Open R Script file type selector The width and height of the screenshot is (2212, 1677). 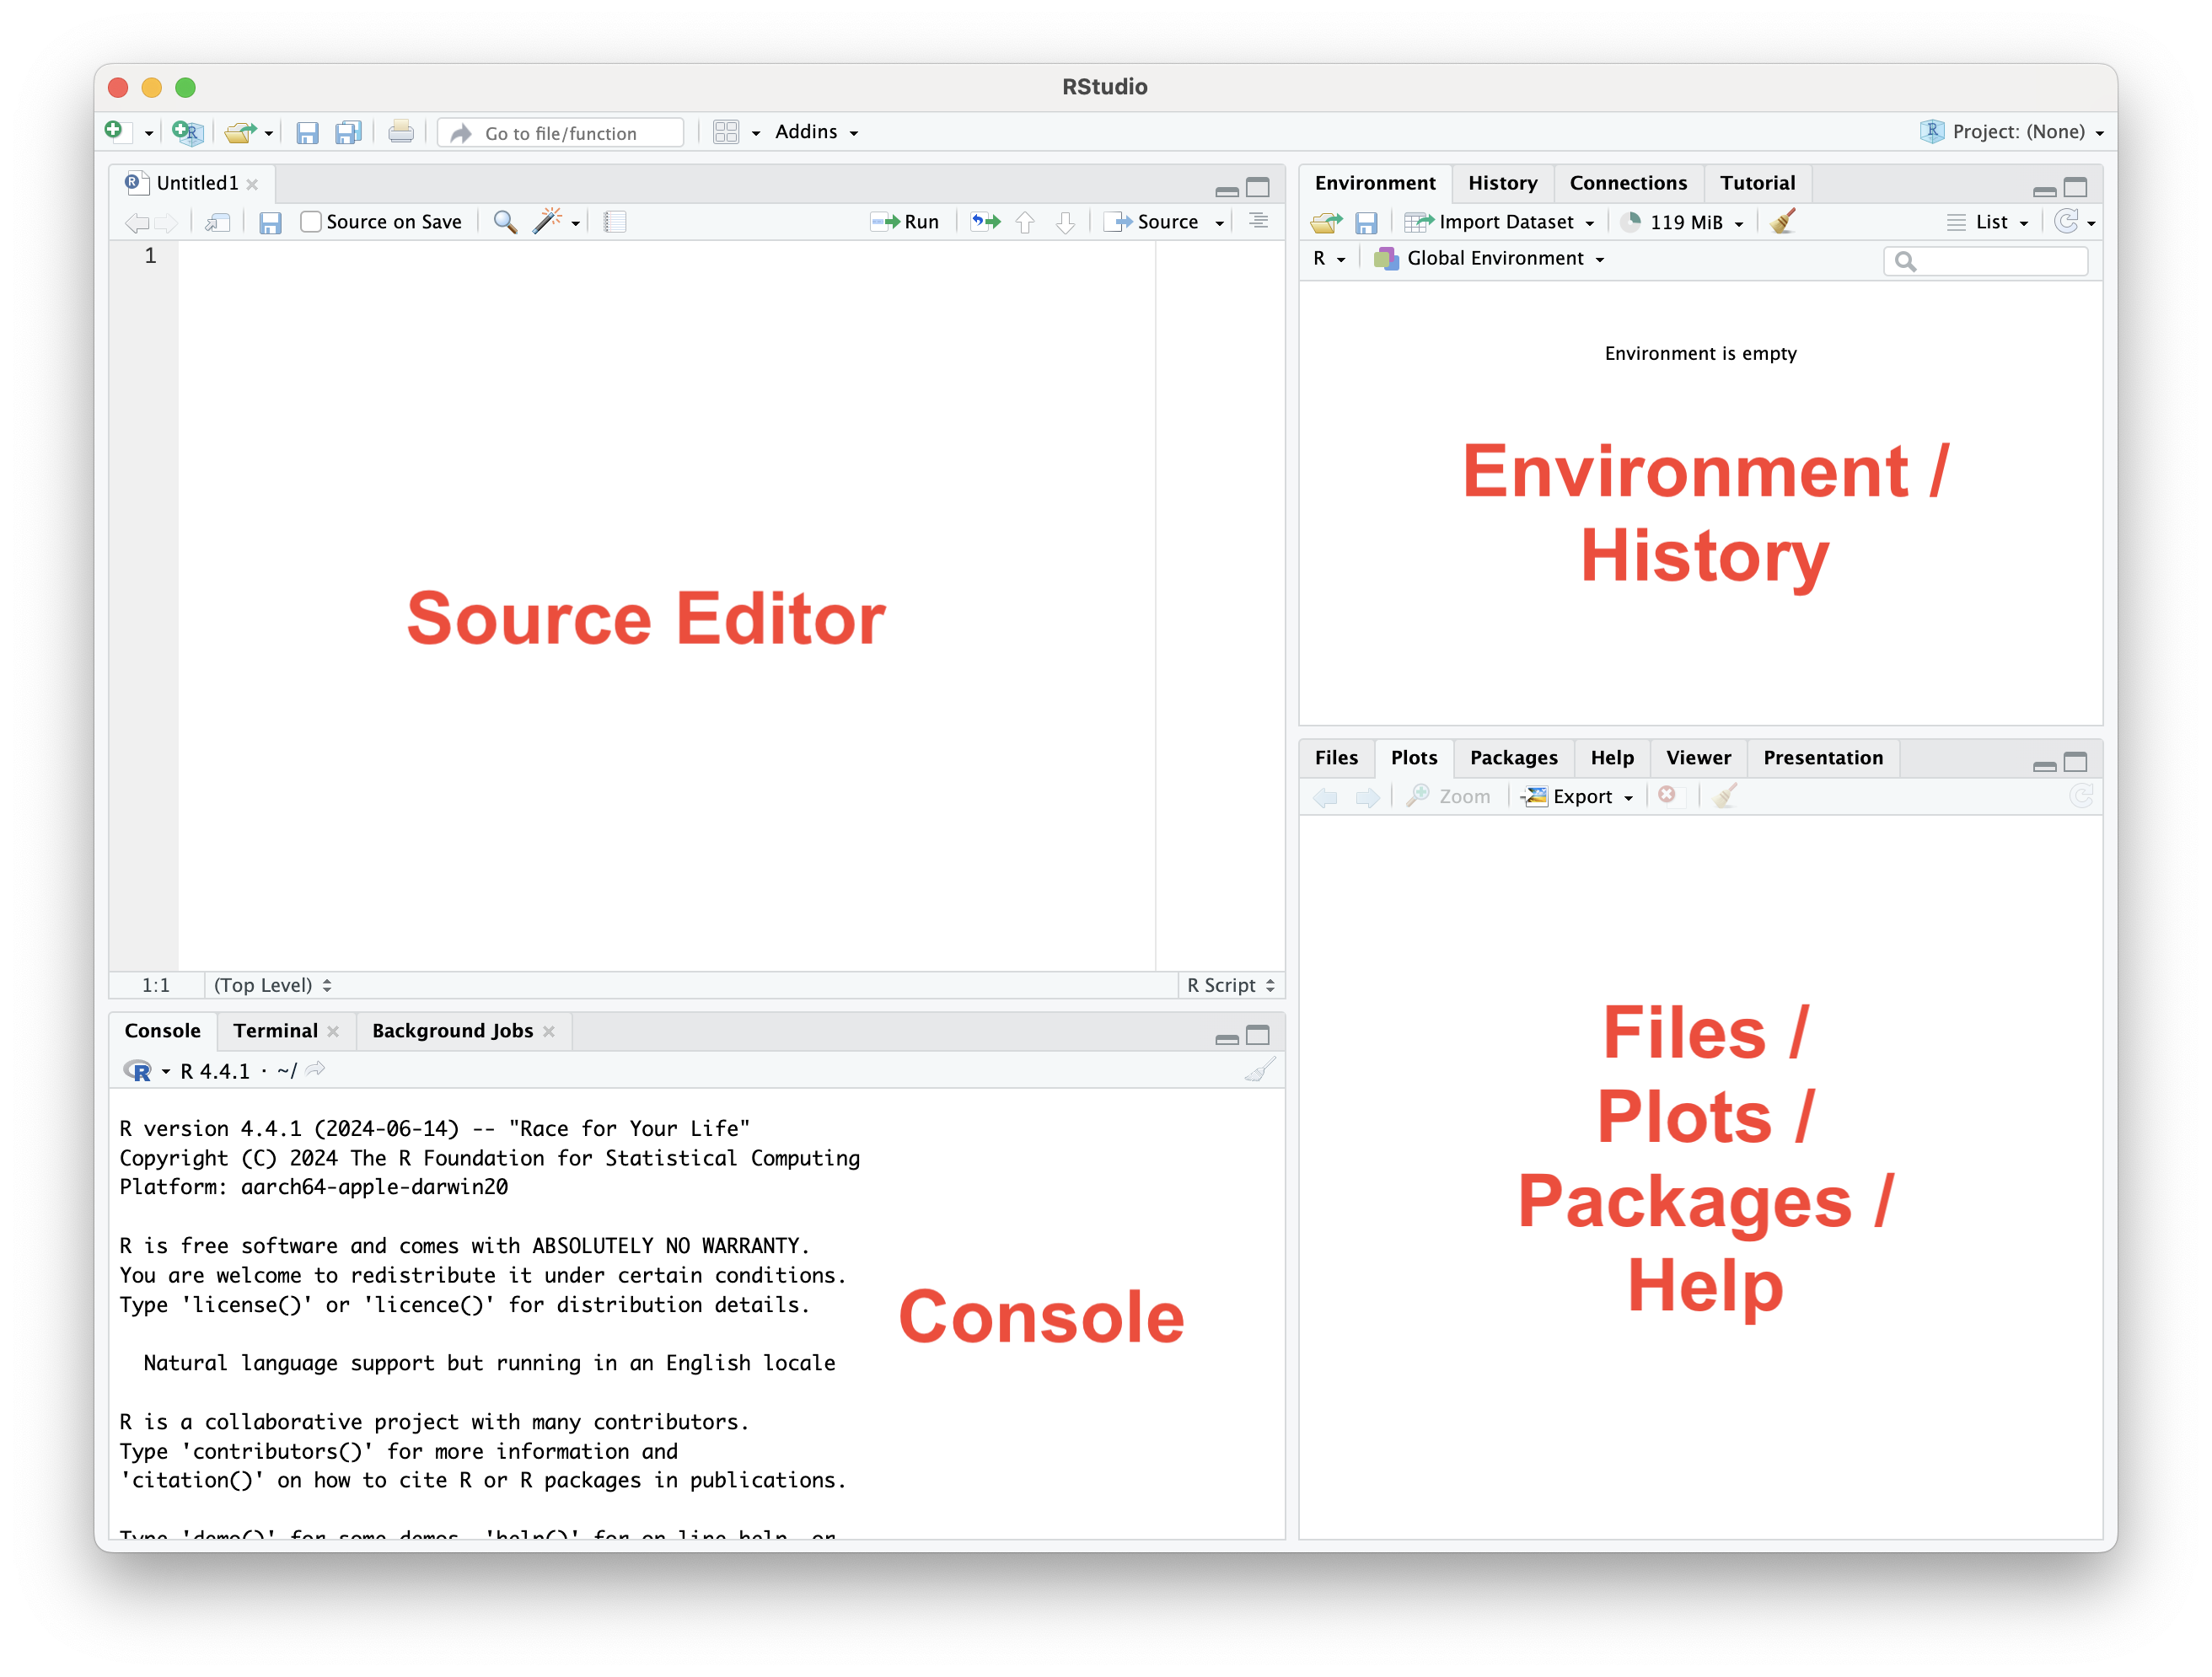(x=1230, y=985)
